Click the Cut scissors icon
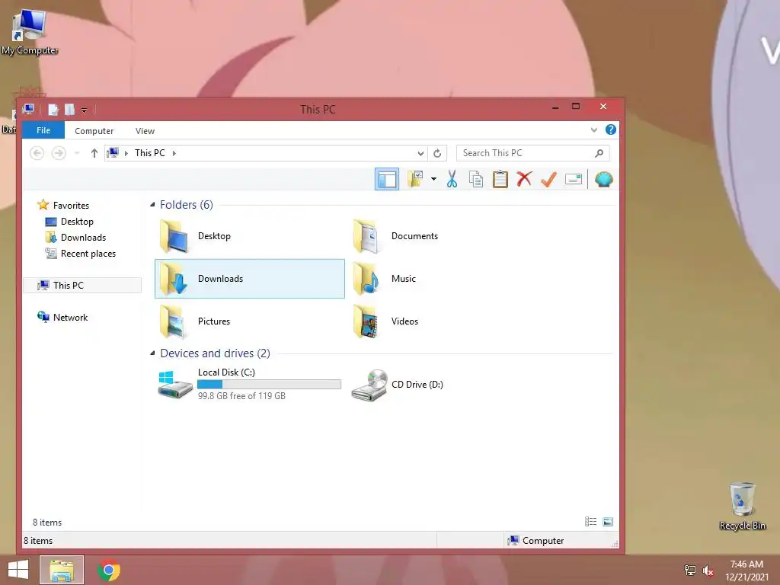The width and height of the screenshot is (780, 585). [x=452, y=179]
